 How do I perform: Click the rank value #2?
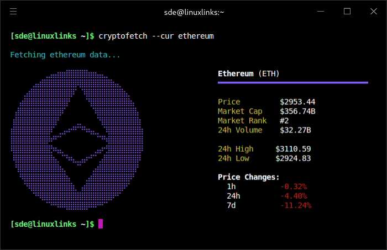pos(284,121)
